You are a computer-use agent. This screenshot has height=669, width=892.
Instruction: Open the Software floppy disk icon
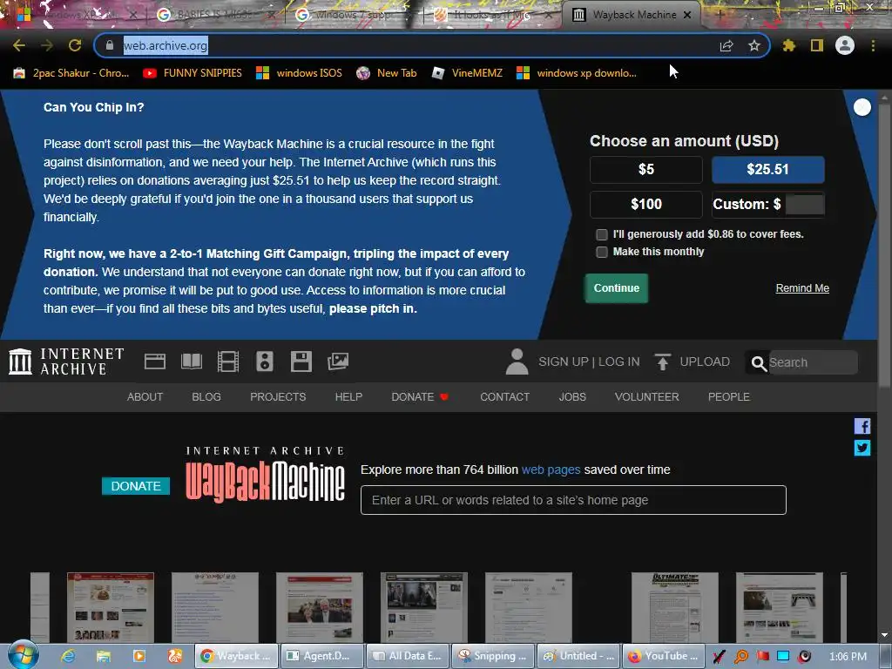(x=301, y=362)
